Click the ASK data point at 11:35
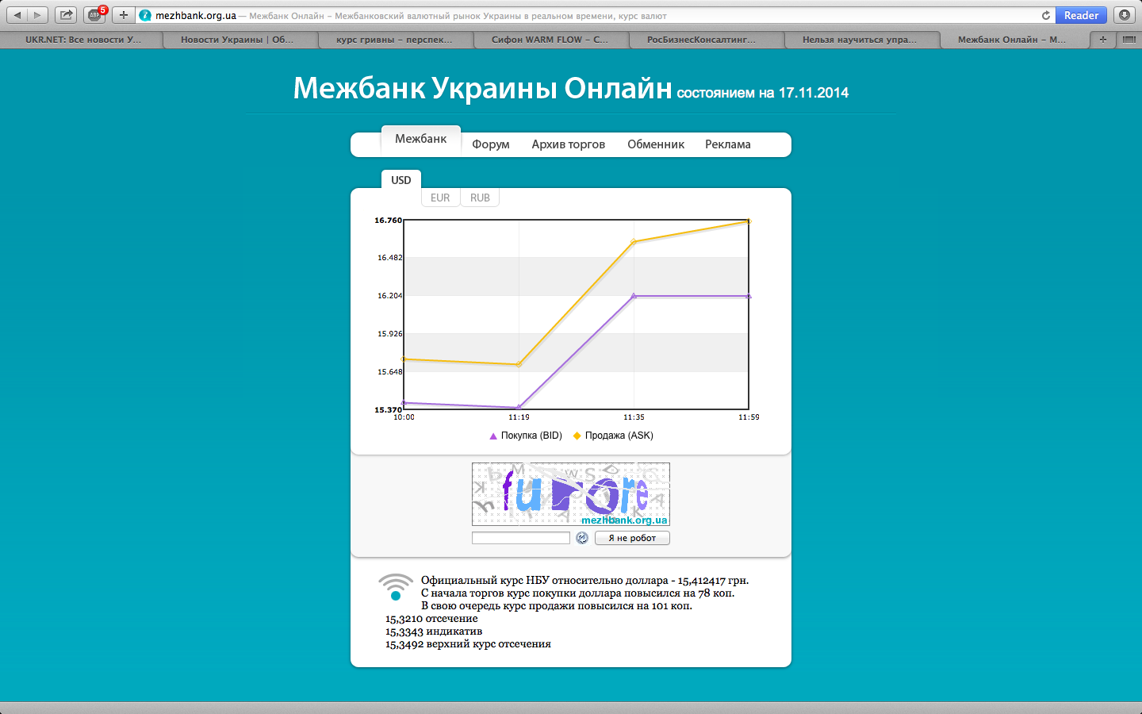 pos(634,242)
